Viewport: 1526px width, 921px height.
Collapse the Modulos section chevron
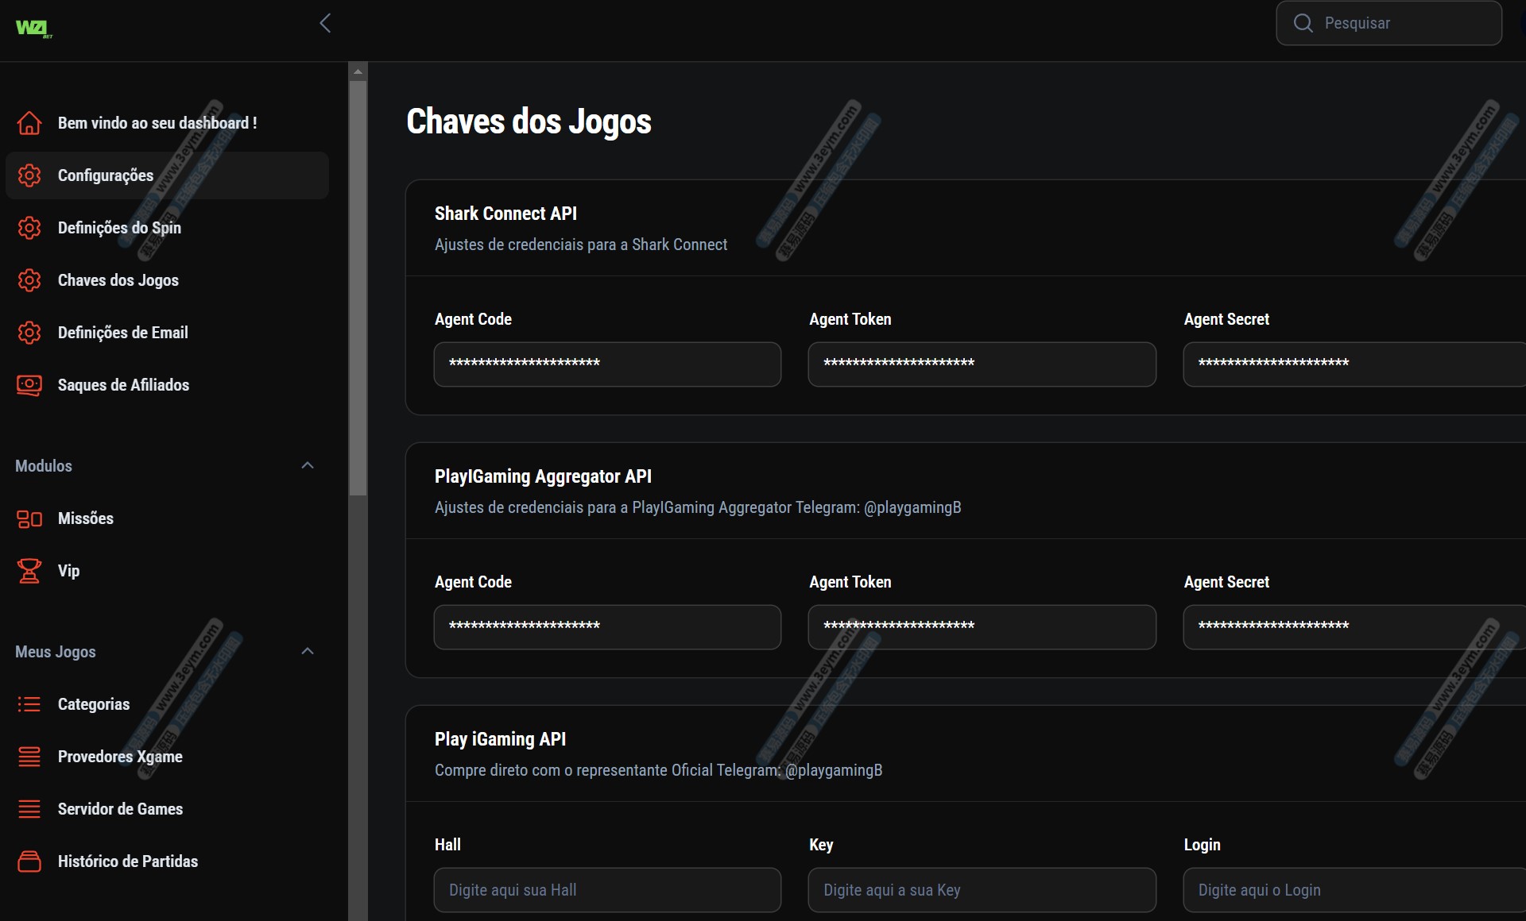click(308, 466)
